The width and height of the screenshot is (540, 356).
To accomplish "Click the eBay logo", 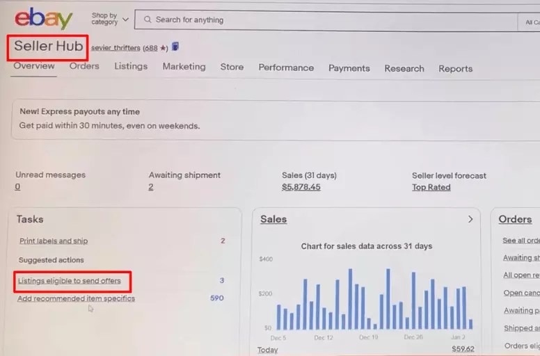I will point(43,18).
